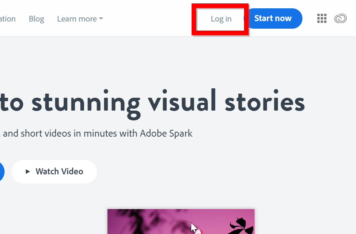Click the dark flower silhouette in preview image
This screenshot has width=356, height=234.
point(242,226)
